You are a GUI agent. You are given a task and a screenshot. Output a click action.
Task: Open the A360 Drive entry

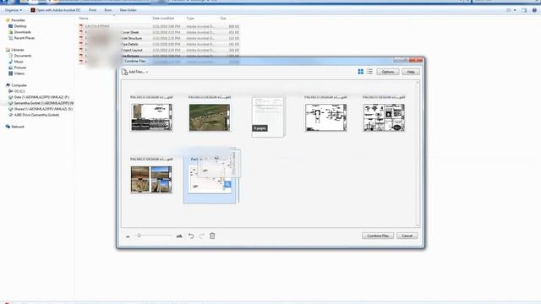pos(34,115)
